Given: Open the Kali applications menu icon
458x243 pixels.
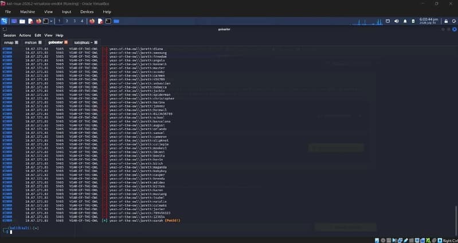Looking at the screenshot, I should pyautogui.click(x=4, y=21).
